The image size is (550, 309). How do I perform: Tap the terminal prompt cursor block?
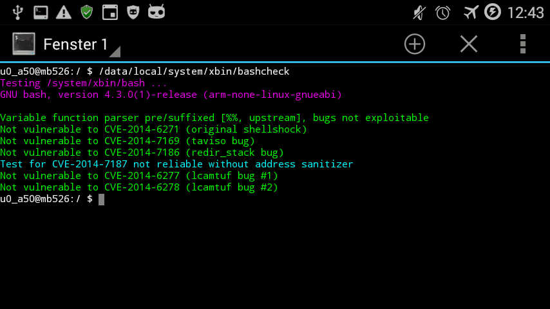point(101,199)
